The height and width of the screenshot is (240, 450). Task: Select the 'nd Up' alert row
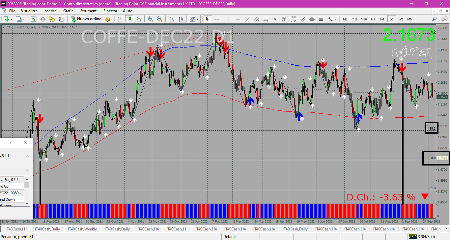pyautogui.click(x=12, y=186)
